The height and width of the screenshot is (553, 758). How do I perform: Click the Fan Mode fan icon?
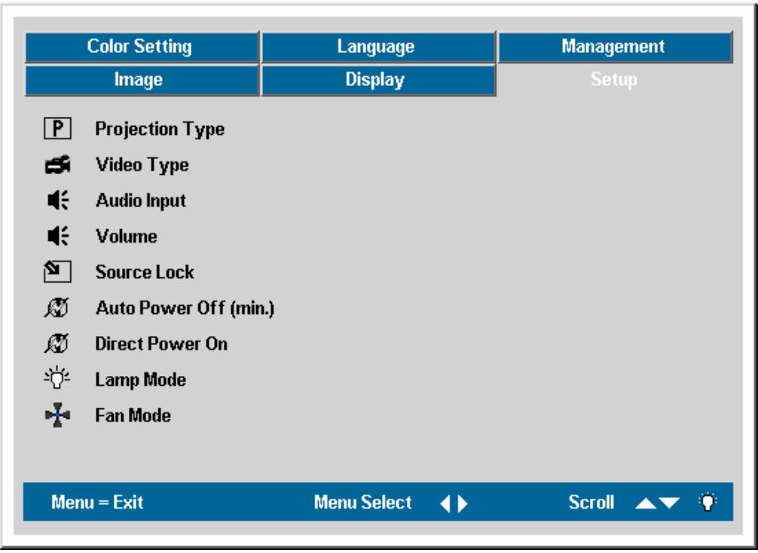click(x=57, y=415)
